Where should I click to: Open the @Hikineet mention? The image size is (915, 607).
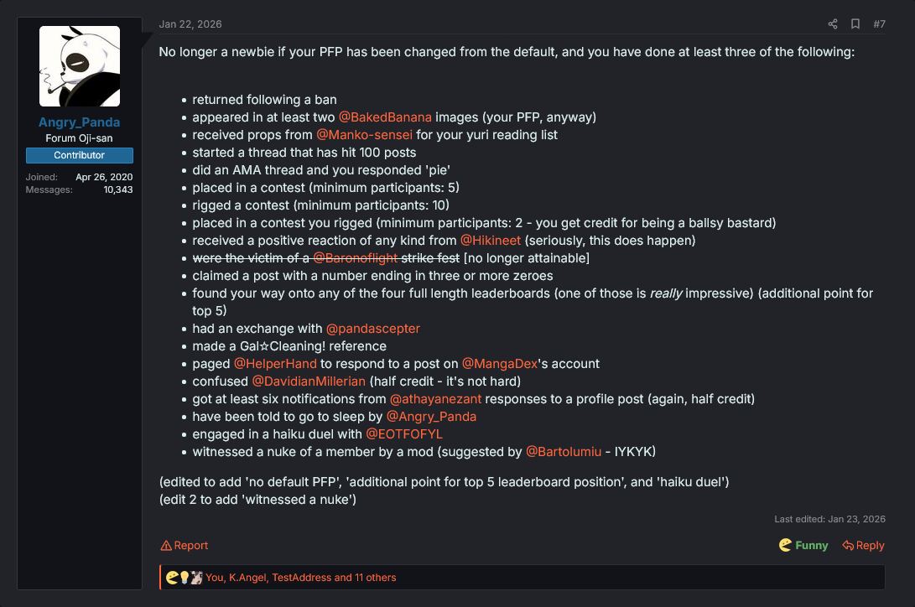click(490, 241)
